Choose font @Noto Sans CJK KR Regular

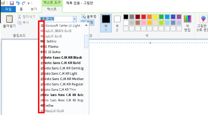pos(62,84)
